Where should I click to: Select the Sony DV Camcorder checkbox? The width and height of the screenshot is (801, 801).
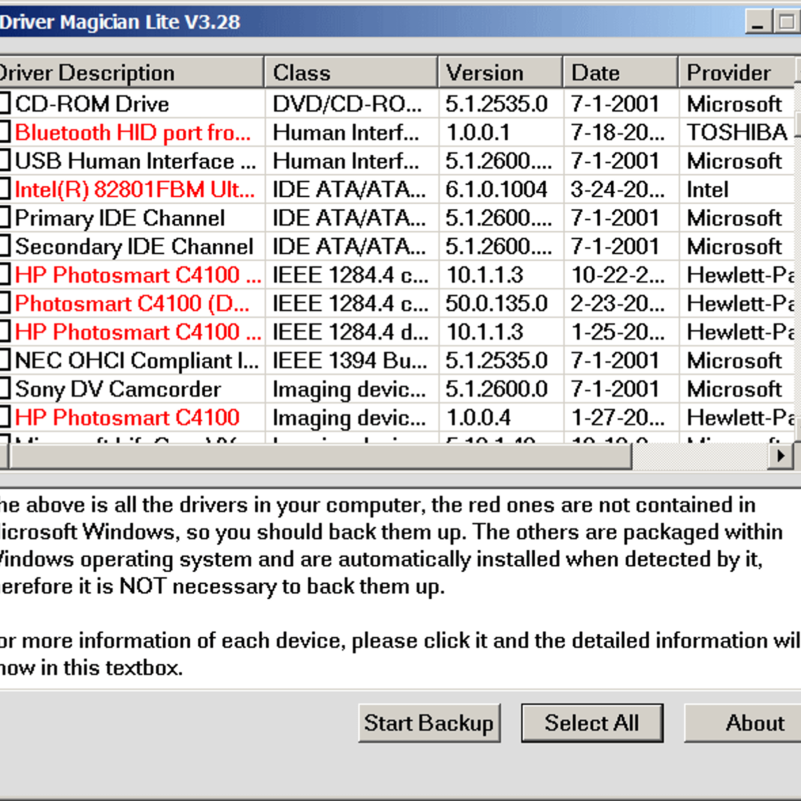point(4,389)
